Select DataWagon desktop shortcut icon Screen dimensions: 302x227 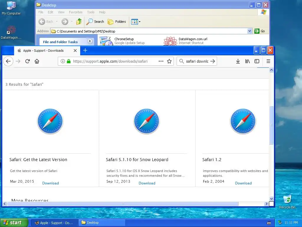coord(11,33)
